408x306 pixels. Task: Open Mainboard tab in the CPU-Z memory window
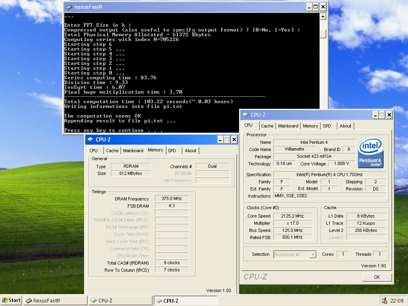pos(133,151)
